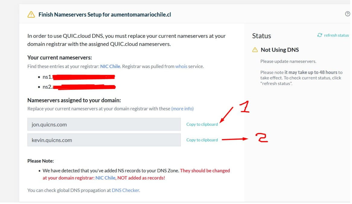Open NIC Chile link under current nameservers
Screen dimensions: 352x204
coord(110,66)
